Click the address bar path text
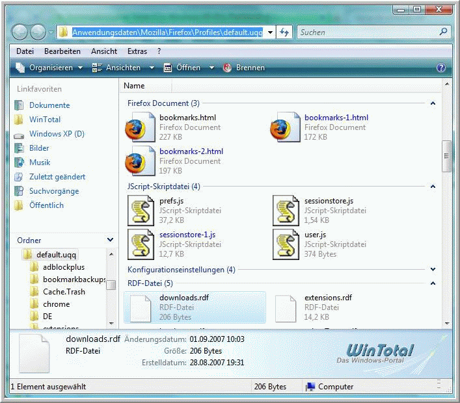Viewport: 460px width, 403px height. pos(167,32)
